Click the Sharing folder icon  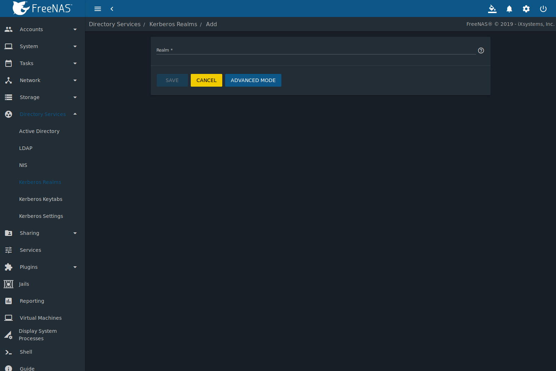8,233
